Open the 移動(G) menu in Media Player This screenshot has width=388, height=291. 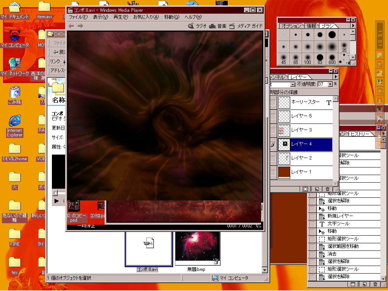click(x=172, y=17)
